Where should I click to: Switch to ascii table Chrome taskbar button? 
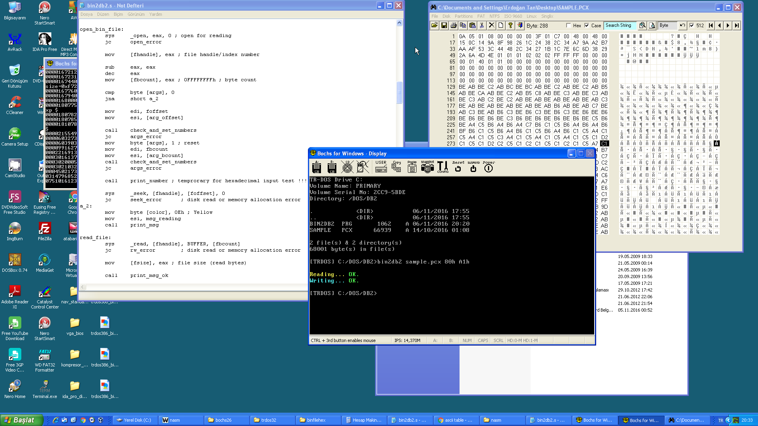tap(456, 420)
